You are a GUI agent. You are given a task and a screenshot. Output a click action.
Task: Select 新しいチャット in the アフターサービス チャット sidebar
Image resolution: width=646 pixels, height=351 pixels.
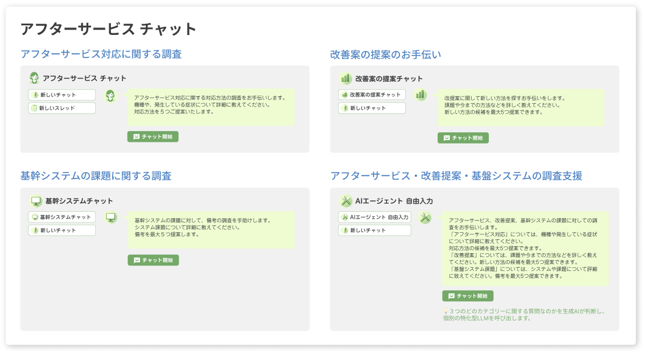[x=62, y=95]
